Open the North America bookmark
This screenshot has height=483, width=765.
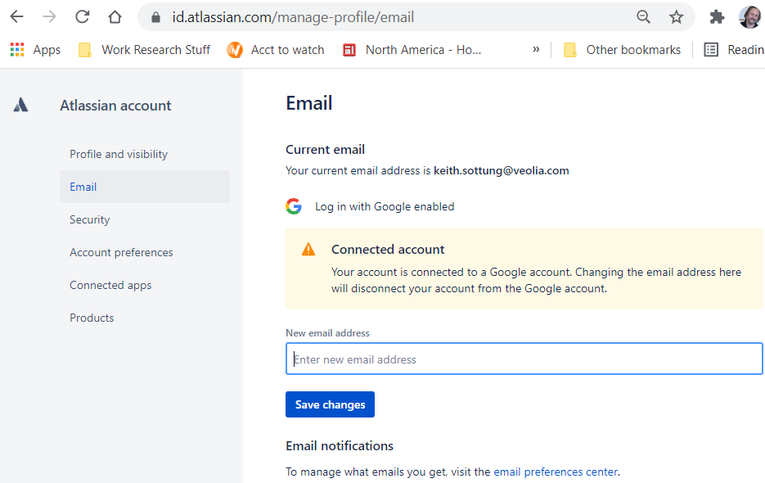[x=412, y=50]
